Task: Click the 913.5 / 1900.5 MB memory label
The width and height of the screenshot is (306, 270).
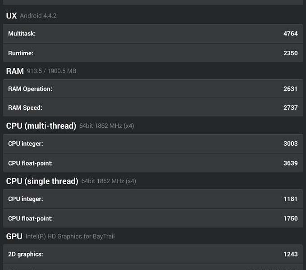Action: click(51, 71)
